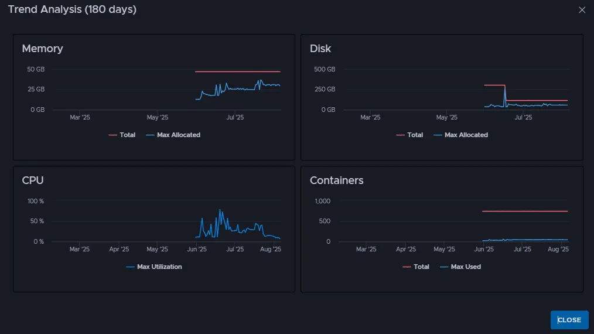Select the CPU chart heading
Viewport: 594px width, 334px height.
33,180
